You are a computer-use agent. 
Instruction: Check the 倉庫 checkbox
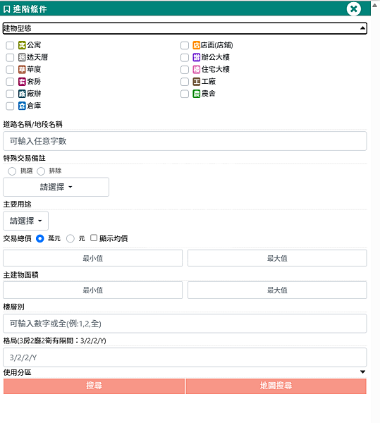pos(10,106)
